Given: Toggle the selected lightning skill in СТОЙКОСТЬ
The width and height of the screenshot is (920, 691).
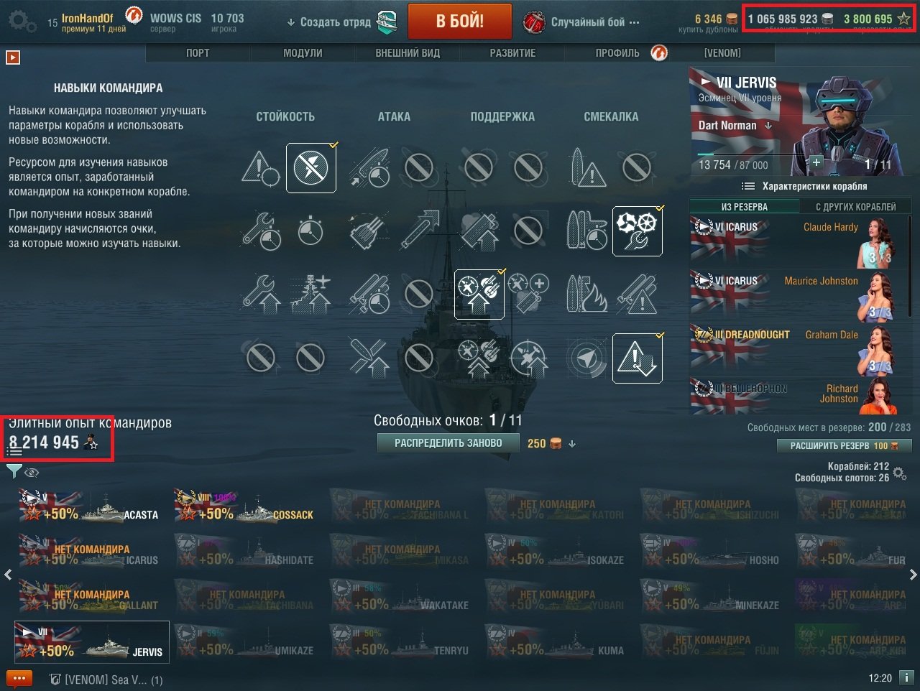Looking at the screenshot, I should pos(311,168).
